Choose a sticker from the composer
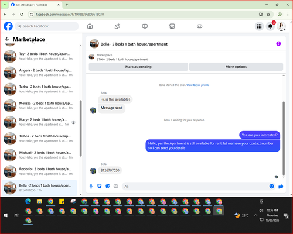This screenshot has height=234, width=293. tap(108, 186)
